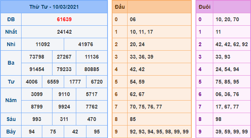The image size is (251, 138).
Task: Select Sáu prize number 311
Action: pyautogui.click(x=64, y=119)
